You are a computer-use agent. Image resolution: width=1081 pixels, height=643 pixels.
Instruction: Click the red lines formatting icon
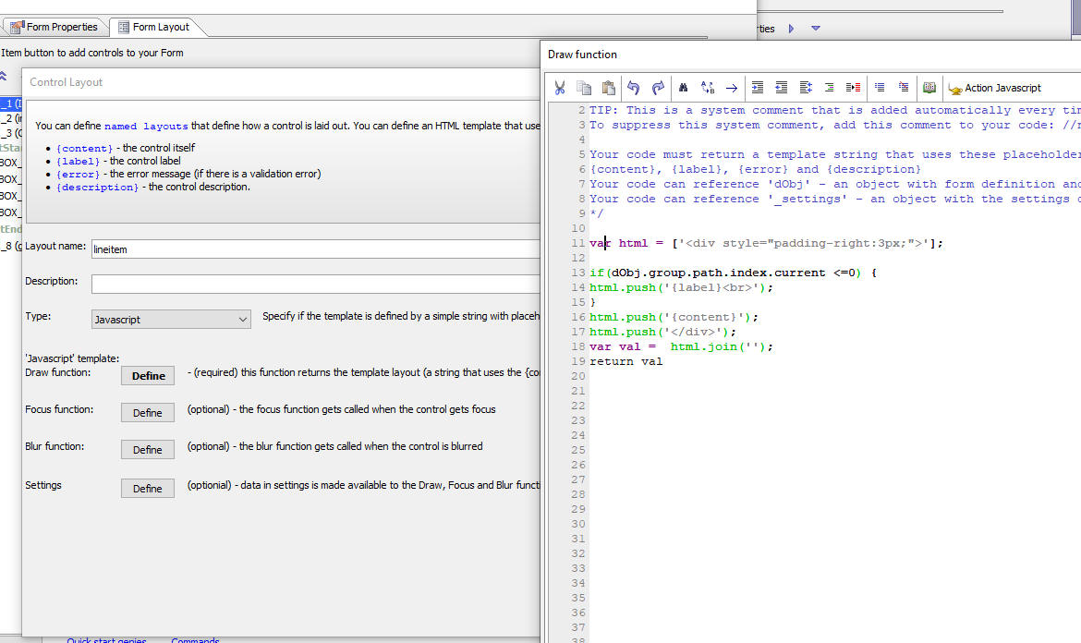click(854, 88)
